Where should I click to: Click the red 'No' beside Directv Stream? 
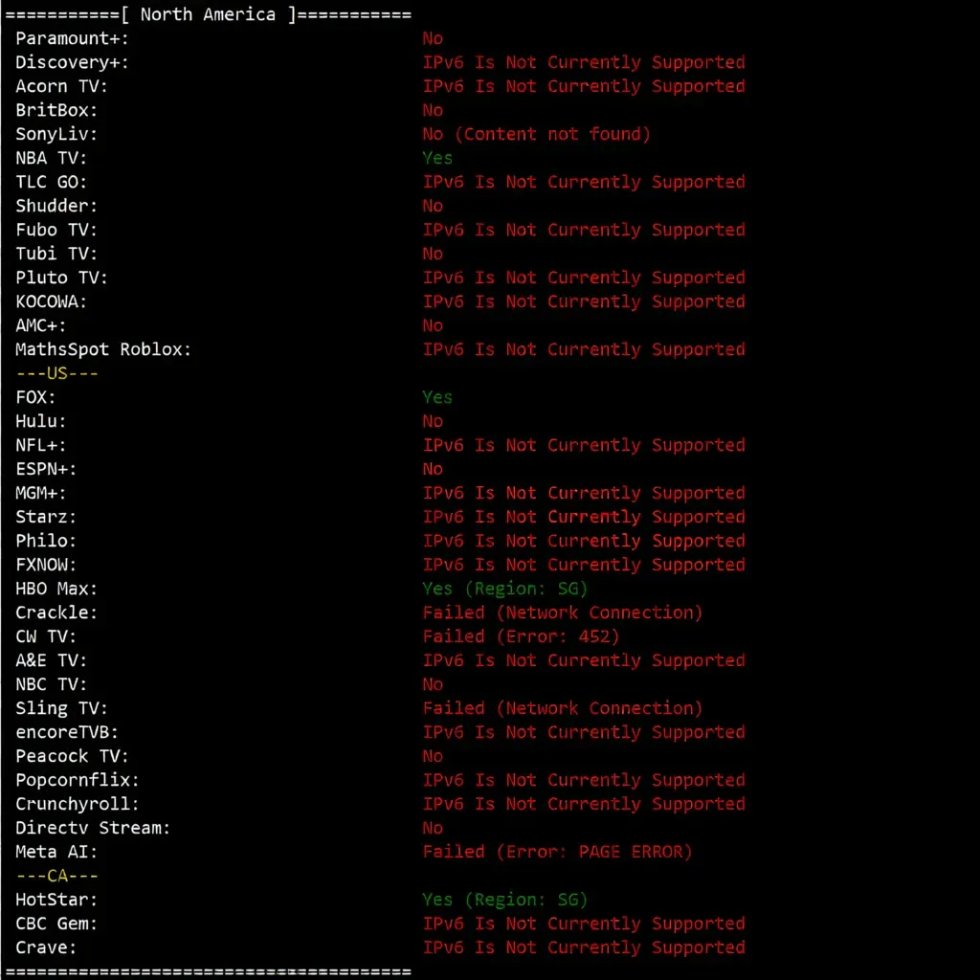[433, 828]
